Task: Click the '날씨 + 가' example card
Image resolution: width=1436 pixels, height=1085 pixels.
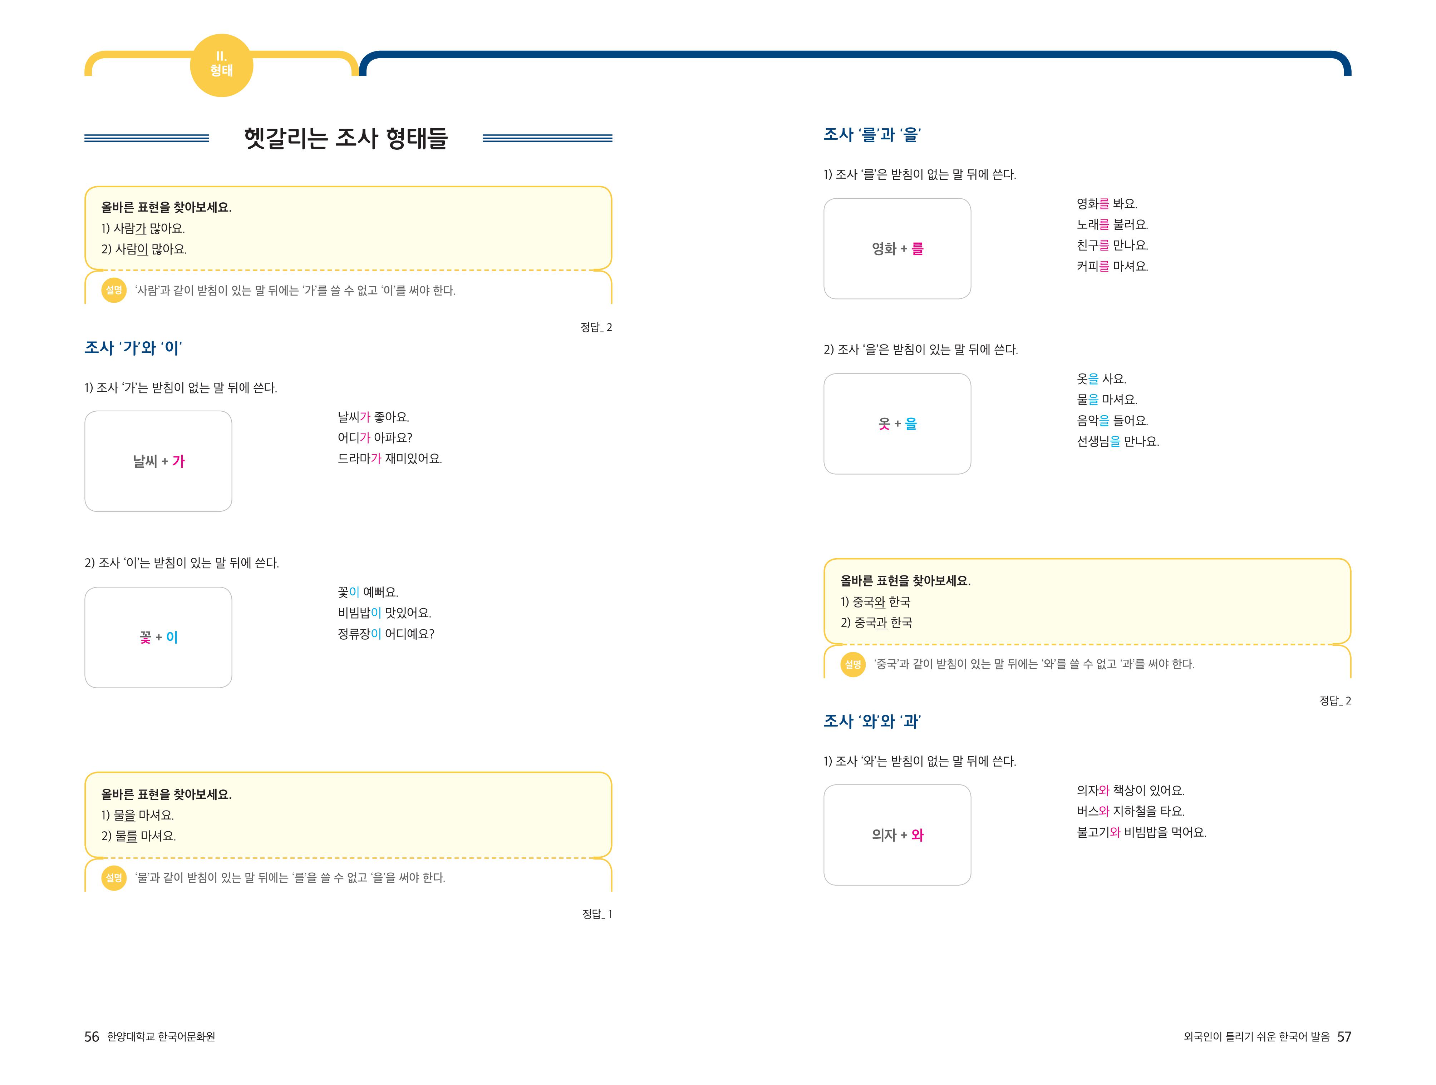Action: [158, 461]
